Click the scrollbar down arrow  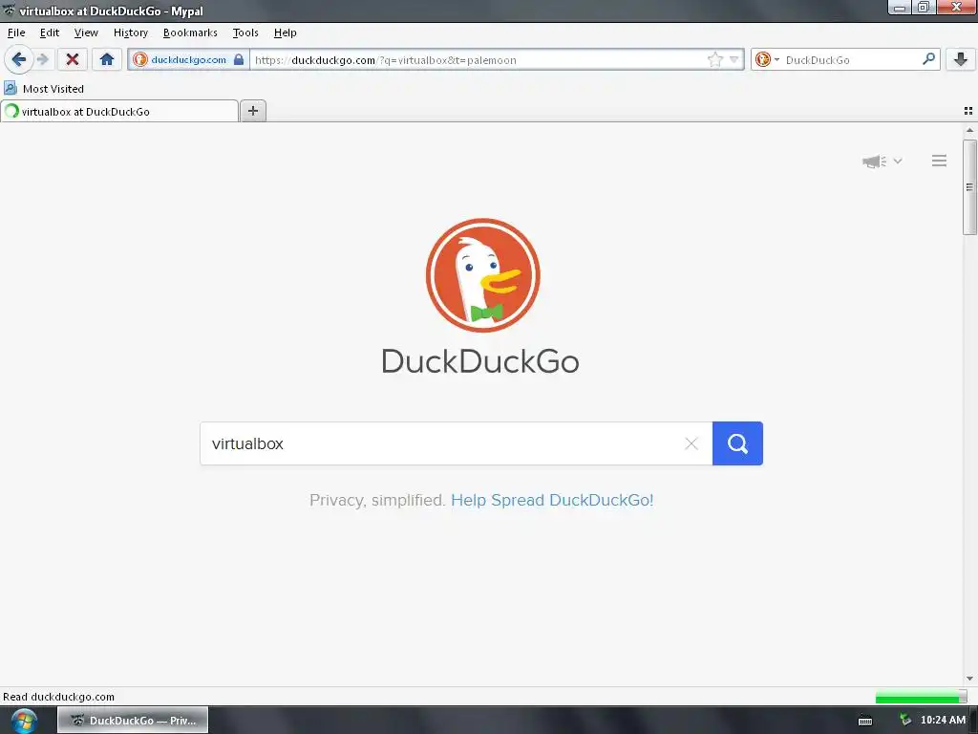click(969, 679)
